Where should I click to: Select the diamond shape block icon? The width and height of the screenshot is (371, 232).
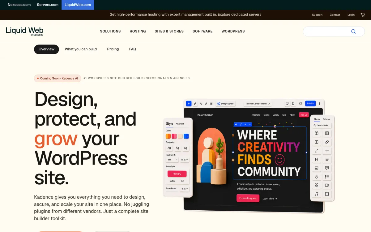pyautogui.click(x=317, y=177)
